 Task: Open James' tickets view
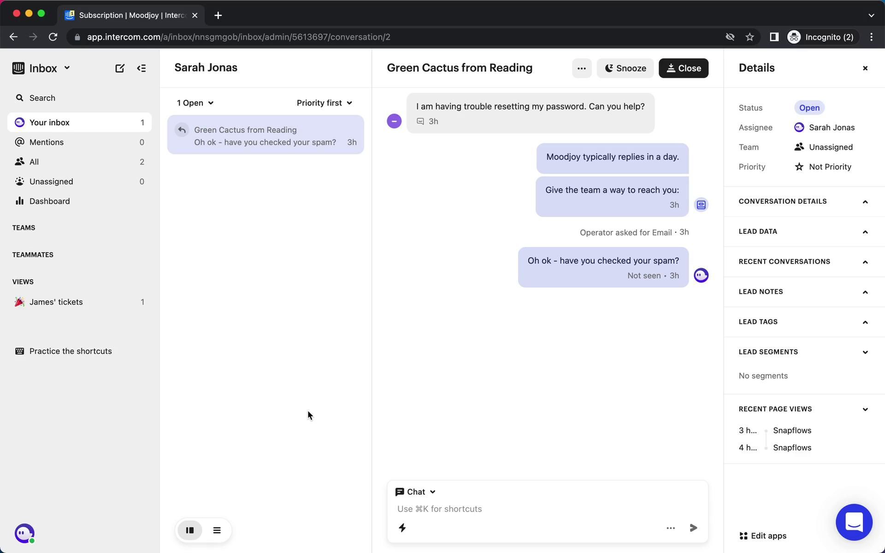(56, 302)
